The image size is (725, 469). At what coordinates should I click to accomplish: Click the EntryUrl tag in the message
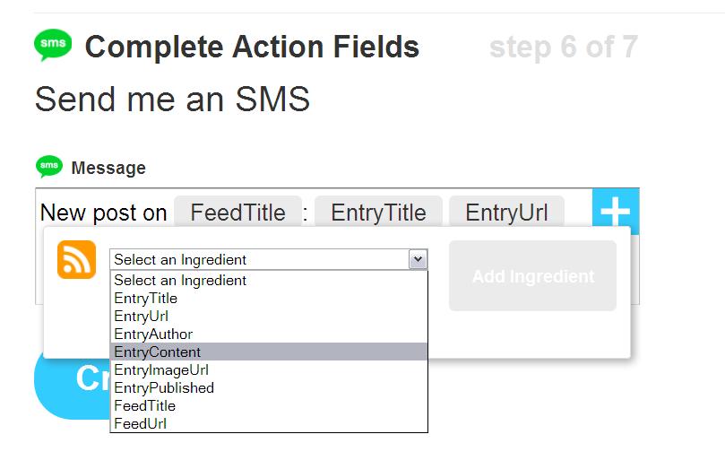tap(506, 213)
